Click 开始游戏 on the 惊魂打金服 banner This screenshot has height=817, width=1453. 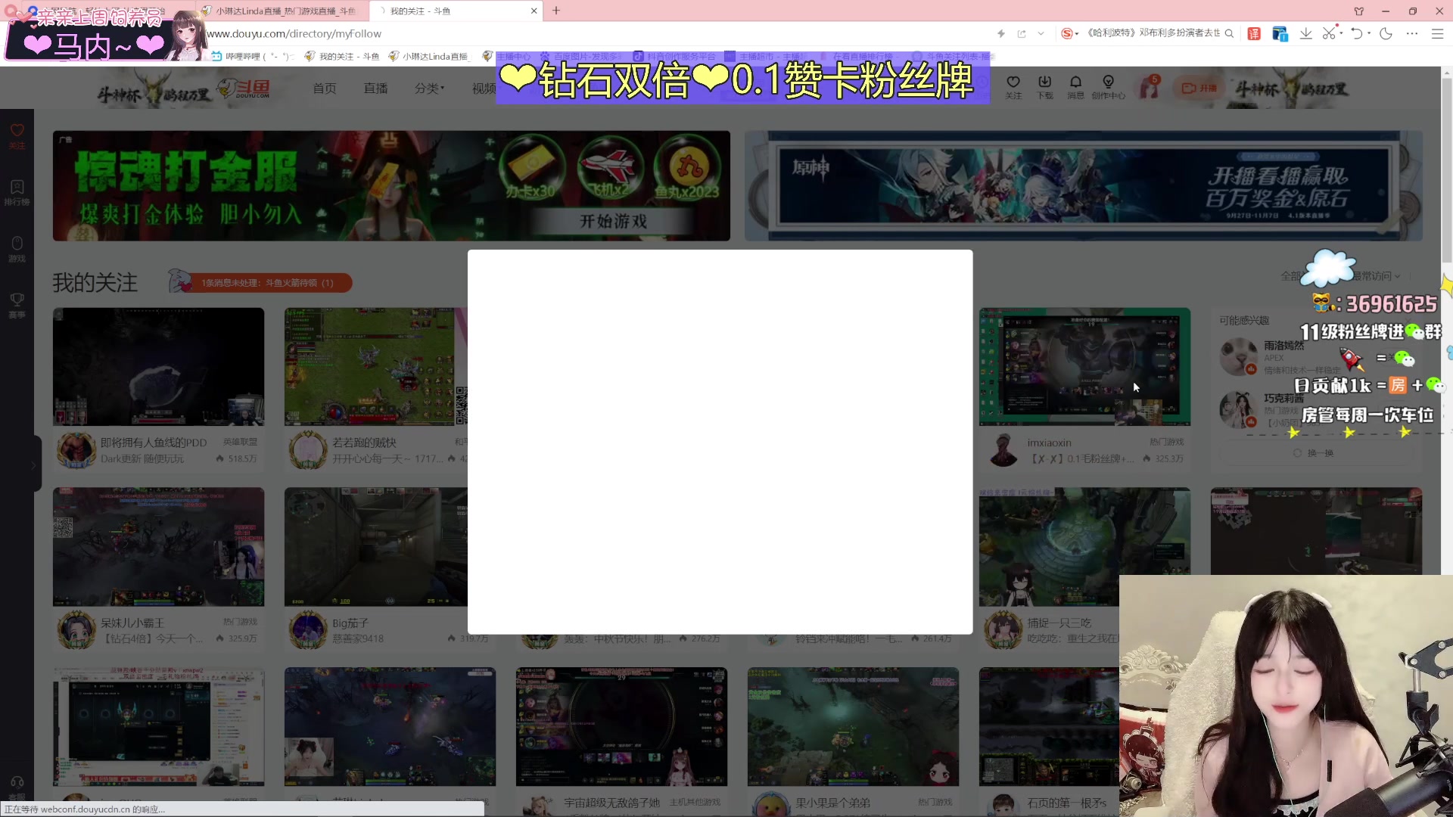point(613,221)
